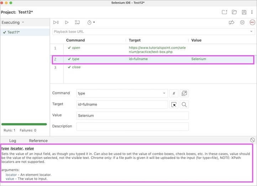Switch to the Log tab
Image resolution: width=257 pixels, height=186 pixels.
(12, 141)
